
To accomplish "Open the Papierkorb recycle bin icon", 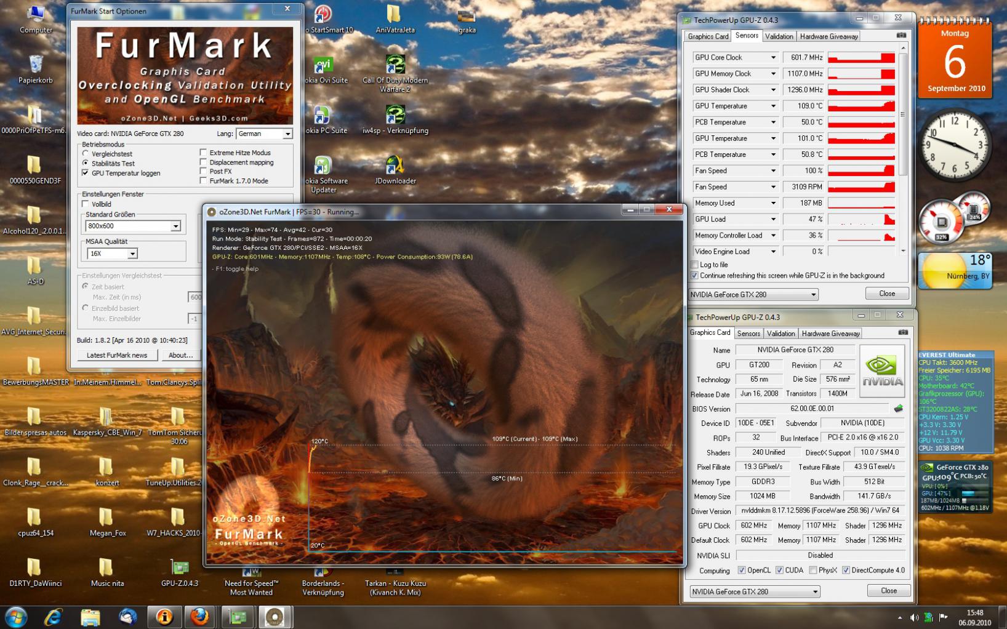I will click(x=36, y=69).
